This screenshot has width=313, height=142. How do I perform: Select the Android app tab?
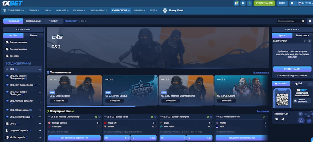(281, 83)
